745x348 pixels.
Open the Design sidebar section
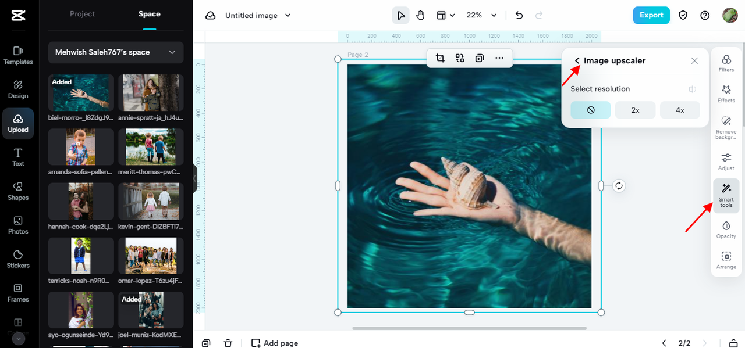(x=18, y=89)
